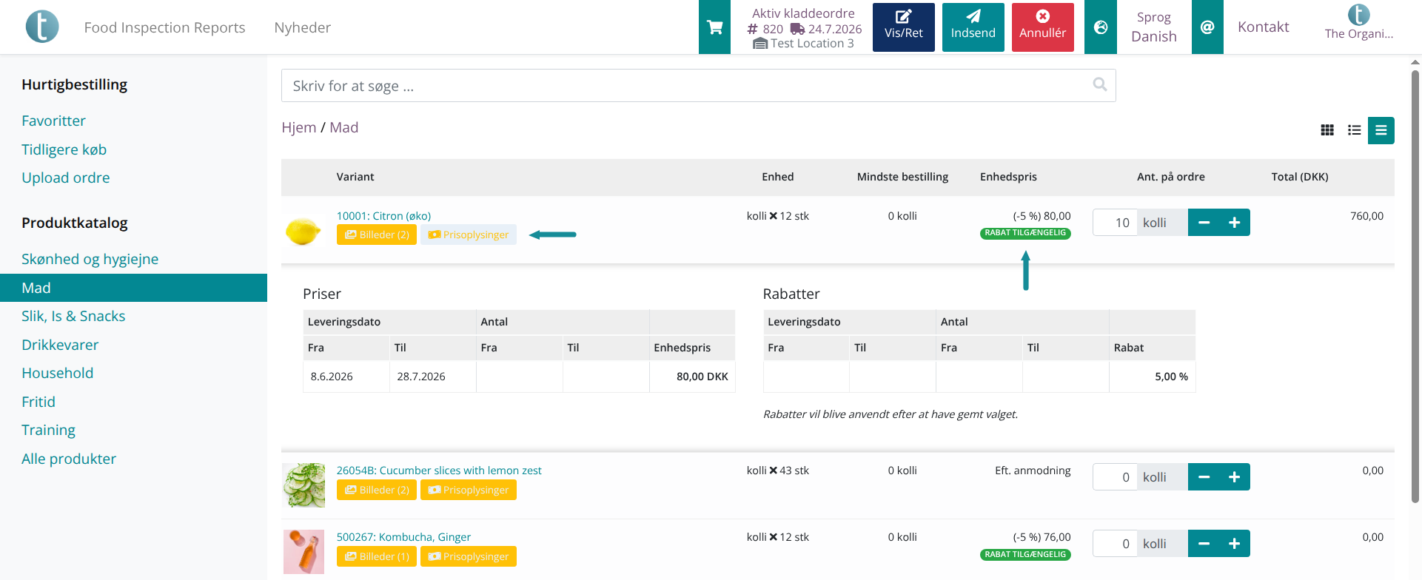This screenshot has height=580, width=1422.
Task: Click the globe language icon
Action: (1101, 27)
